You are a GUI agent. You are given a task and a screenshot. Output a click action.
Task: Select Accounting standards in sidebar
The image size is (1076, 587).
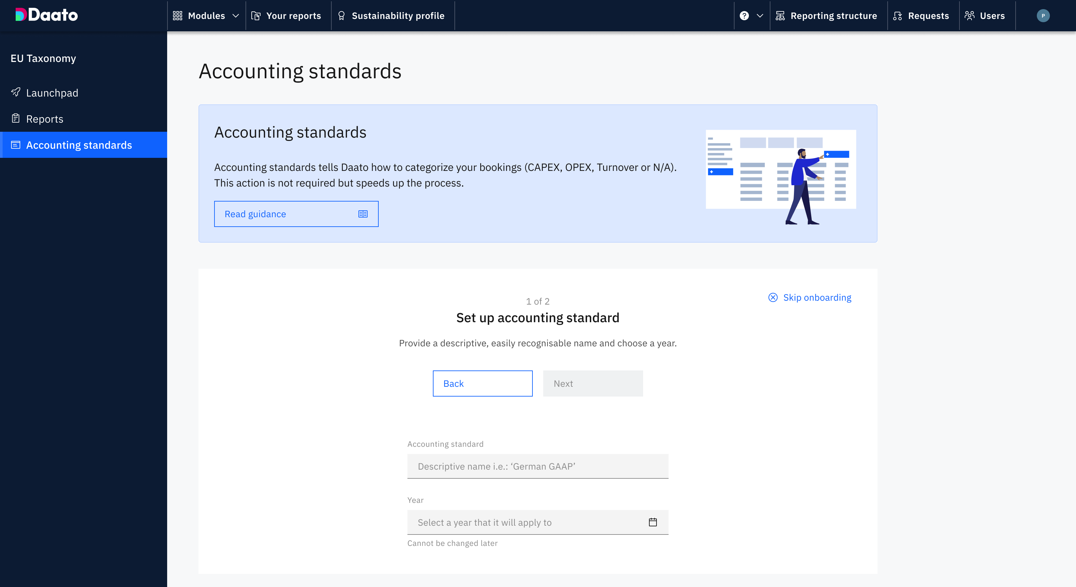(79, 145)
